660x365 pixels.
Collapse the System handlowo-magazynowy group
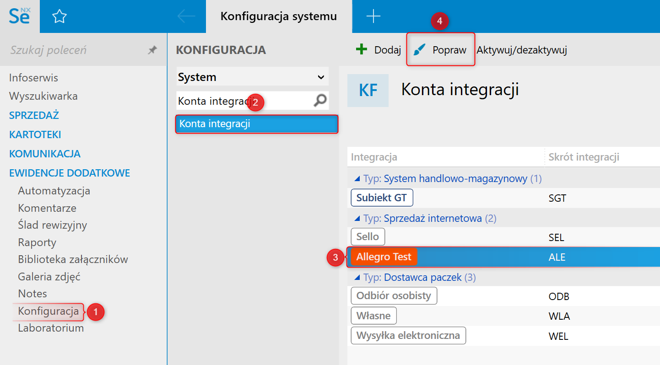(356, 179)
